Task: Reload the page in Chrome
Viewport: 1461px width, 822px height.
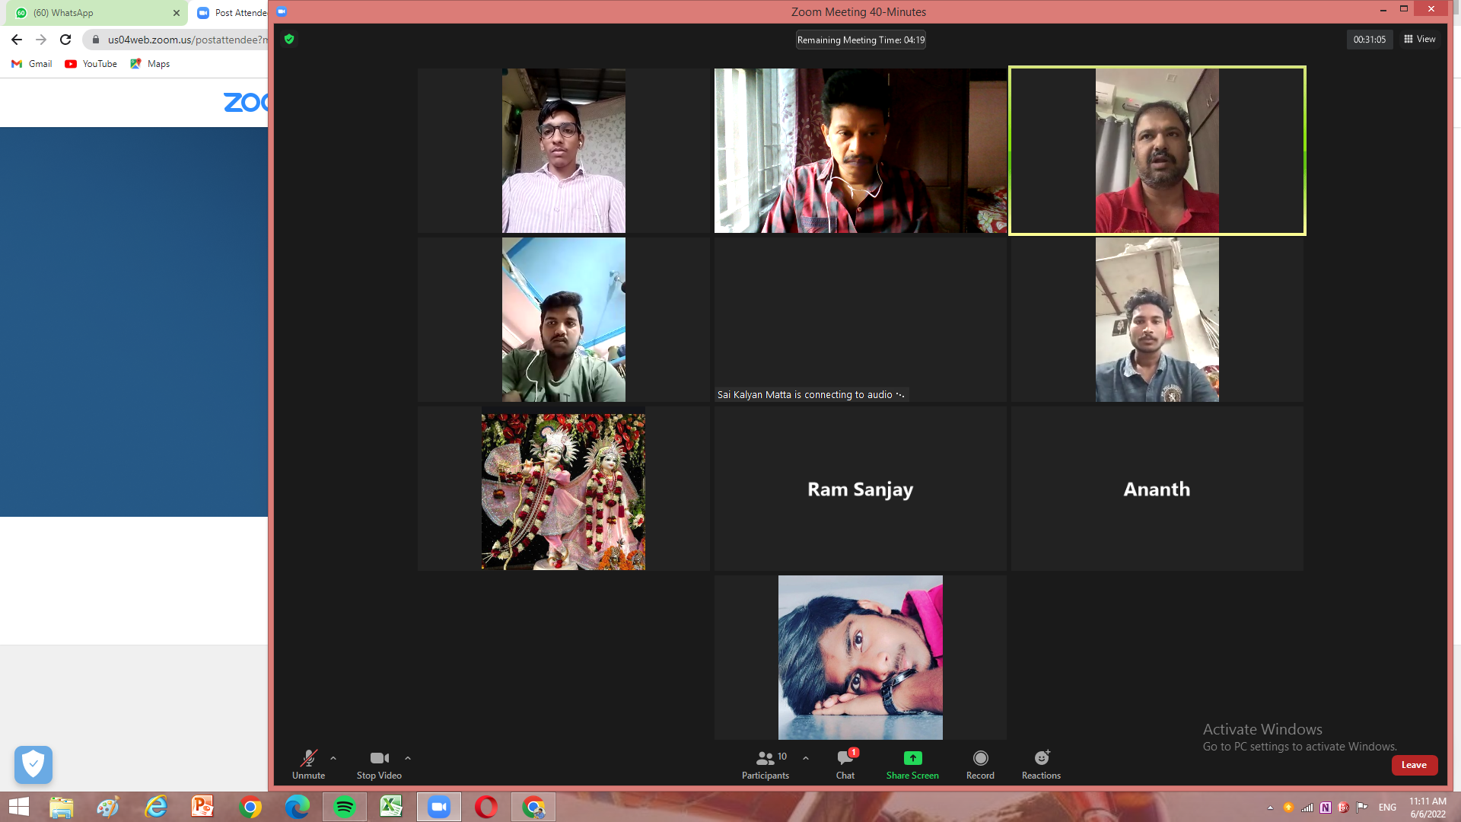Action: pyautogui.click(x=65, y=40)
